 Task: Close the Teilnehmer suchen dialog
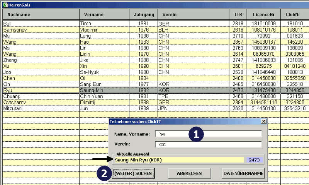point(264,121)
